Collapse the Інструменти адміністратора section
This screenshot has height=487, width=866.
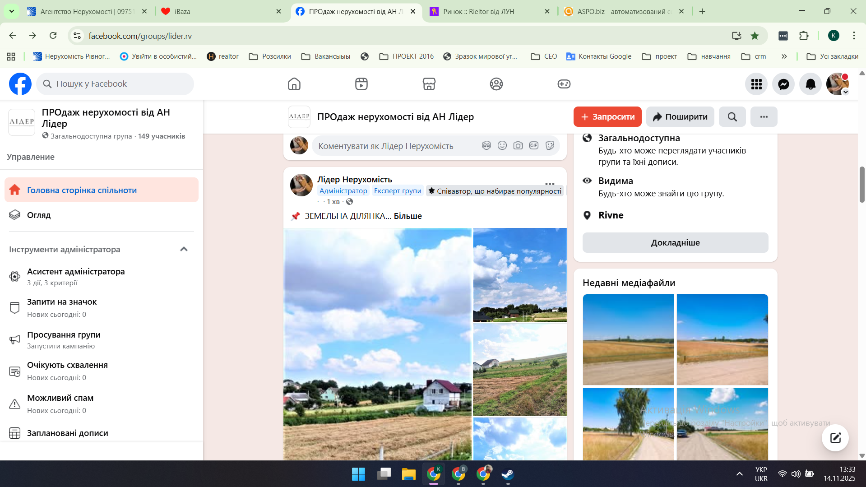click(x=184, y=249)
